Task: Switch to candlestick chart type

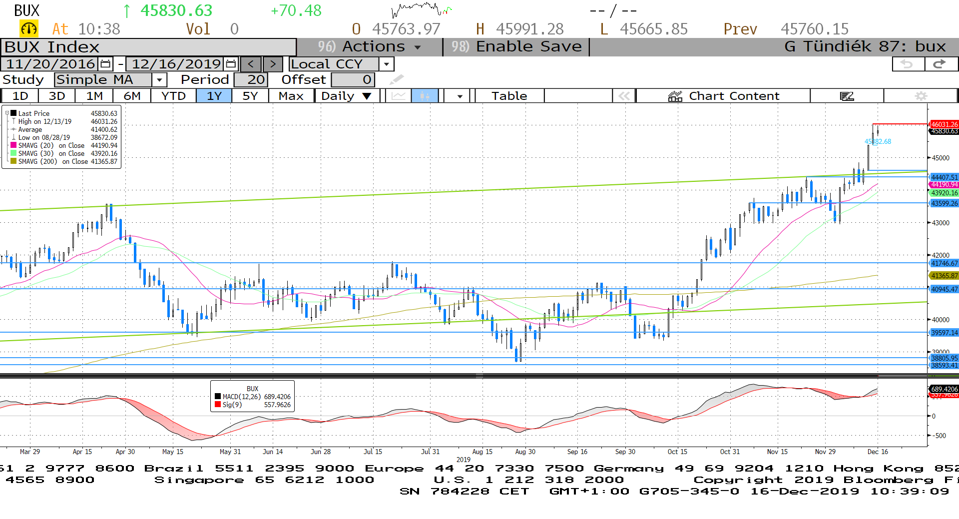Action: coord(425,96)
